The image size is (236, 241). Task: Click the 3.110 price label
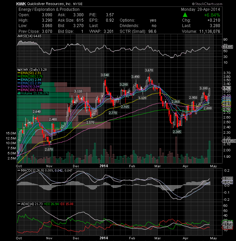pyautogui.click(x=78, y=91)
